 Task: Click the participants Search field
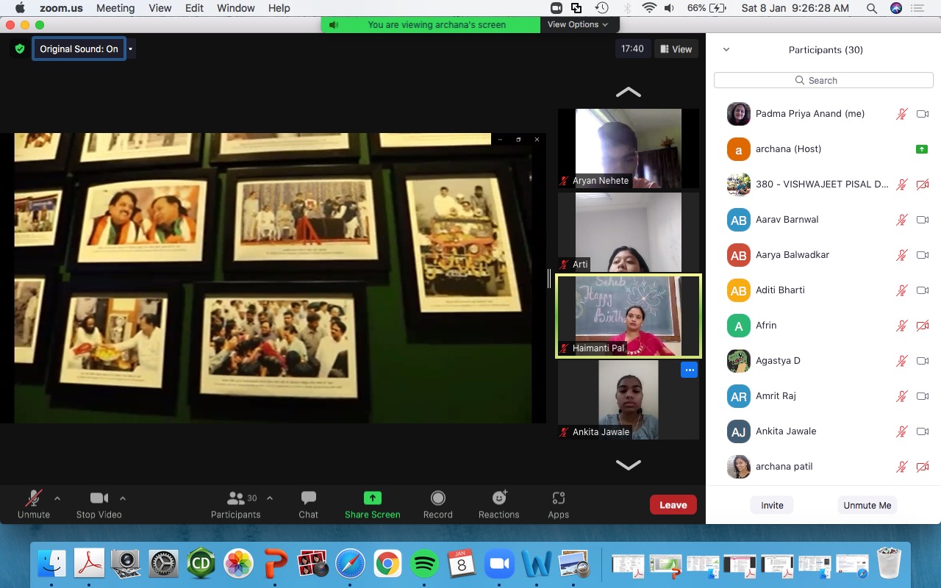pos(823,80)
